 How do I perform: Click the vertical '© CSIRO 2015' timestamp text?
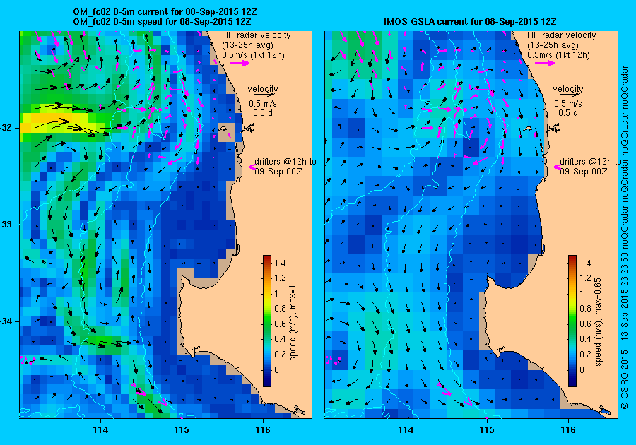tap(625, 237)
